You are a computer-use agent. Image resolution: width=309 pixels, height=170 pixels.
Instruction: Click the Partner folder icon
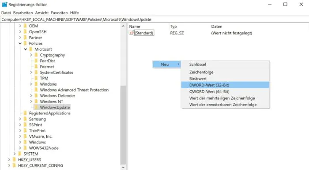(25, 38)
